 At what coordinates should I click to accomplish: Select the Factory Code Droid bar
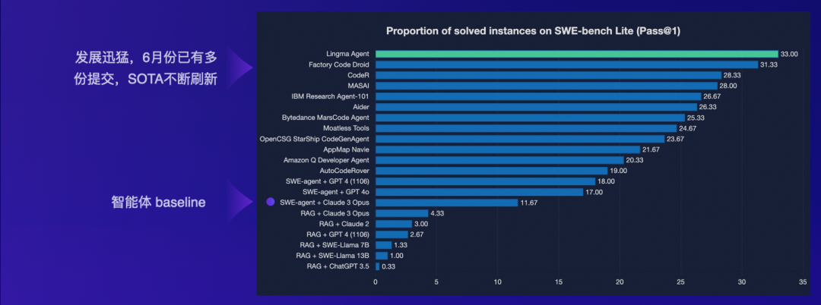(566, 64)
